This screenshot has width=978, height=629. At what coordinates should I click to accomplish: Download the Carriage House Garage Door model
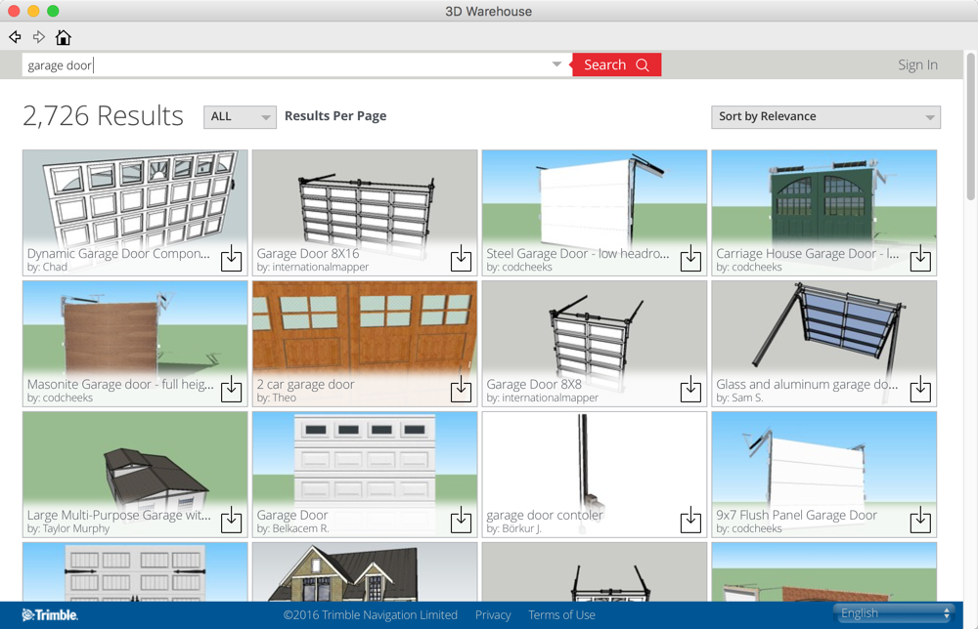point(920,258)
